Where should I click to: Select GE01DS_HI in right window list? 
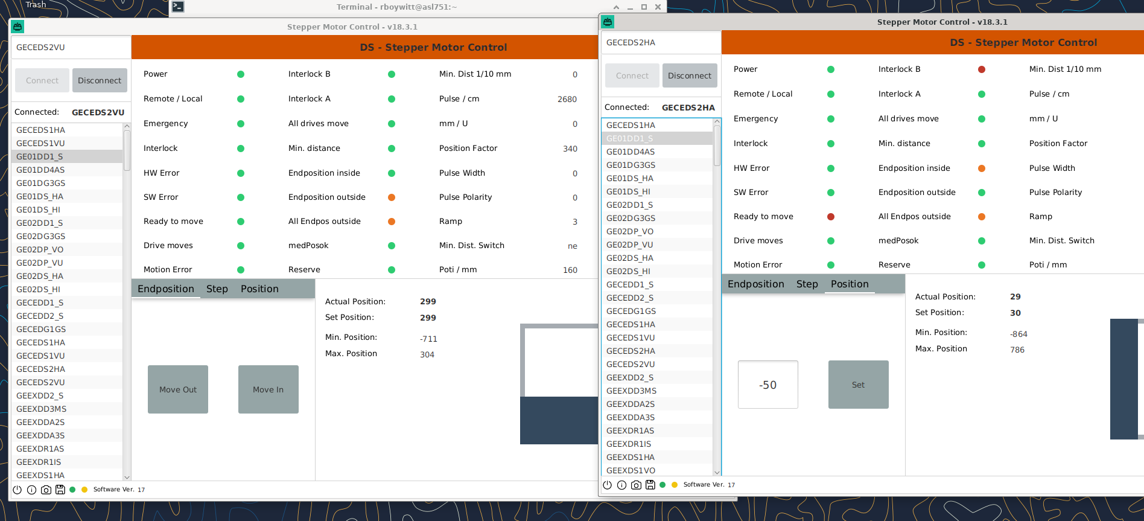click(x=657, y=191)
